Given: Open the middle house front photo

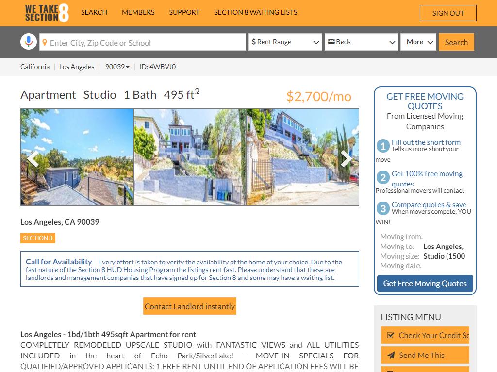Looking at the screenshot, I should pyautogui.click(x=190, y=157).
